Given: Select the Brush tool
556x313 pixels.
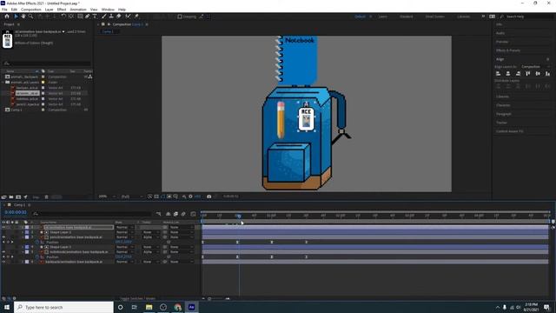Looking at the screenshot, I should coord(104,17).
